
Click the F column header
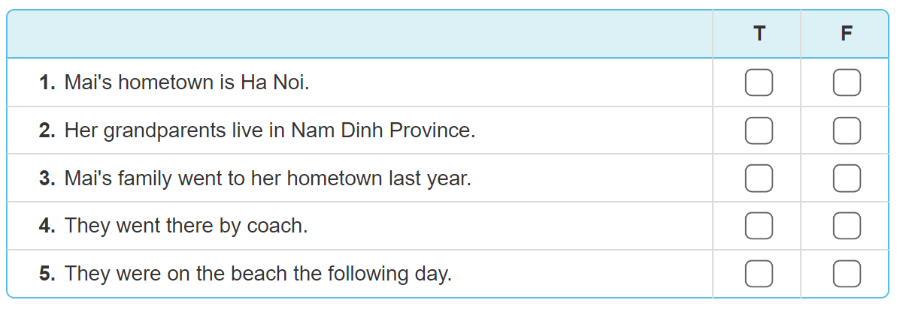(x=847, y=34)
